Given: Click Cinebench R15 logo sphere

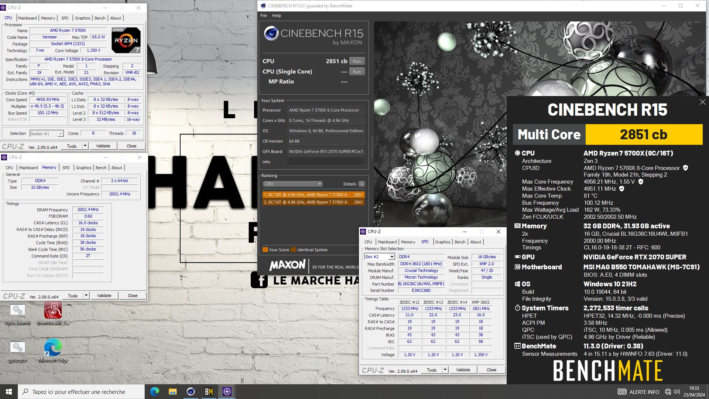Looking at the screenshot, I should click(271, 33).
